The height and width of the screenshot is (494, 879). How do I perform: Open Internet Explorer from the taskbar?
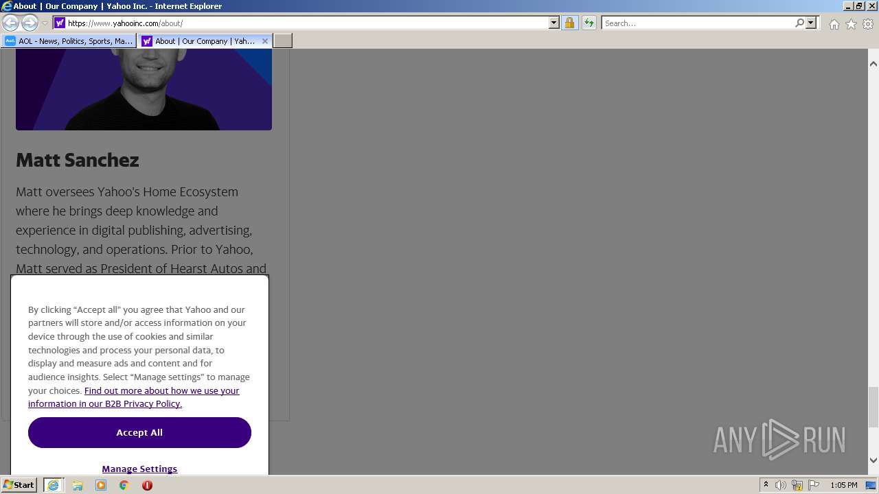pos(53,485)
